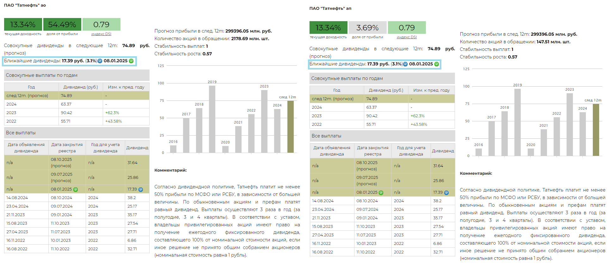Click green checkmark after 08.01.2025 in right highlighted box
Screen dimensions: 614x268
(437, 64)
